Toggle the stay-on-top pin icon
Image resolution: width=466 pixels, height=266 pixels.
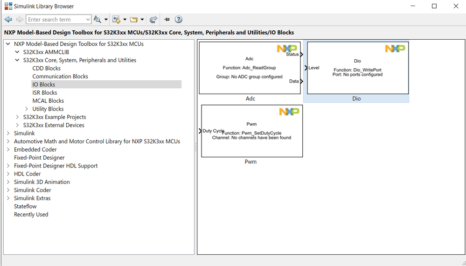167,20
